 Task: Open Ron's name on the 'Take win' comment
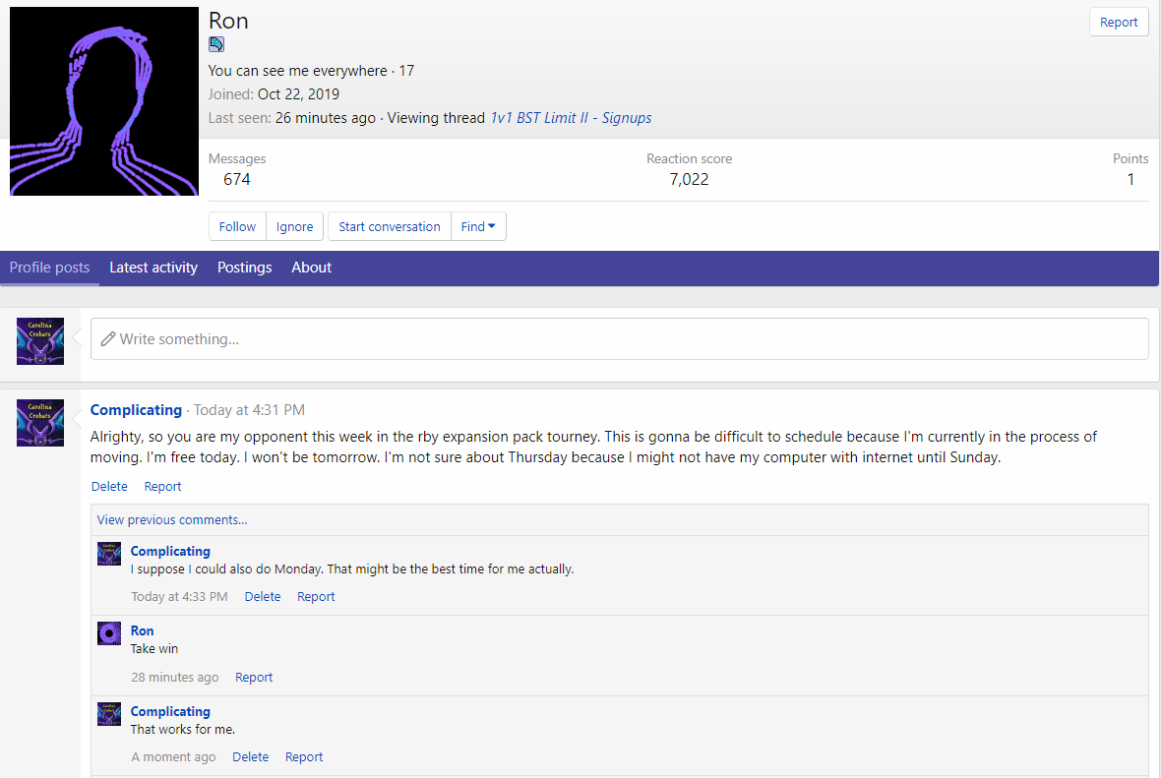coord(142,630)
